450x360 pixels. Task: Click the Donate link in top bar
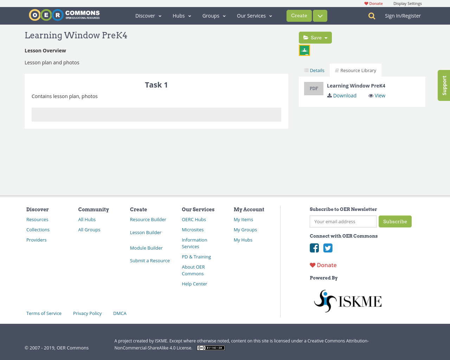(x=373, y=4)
